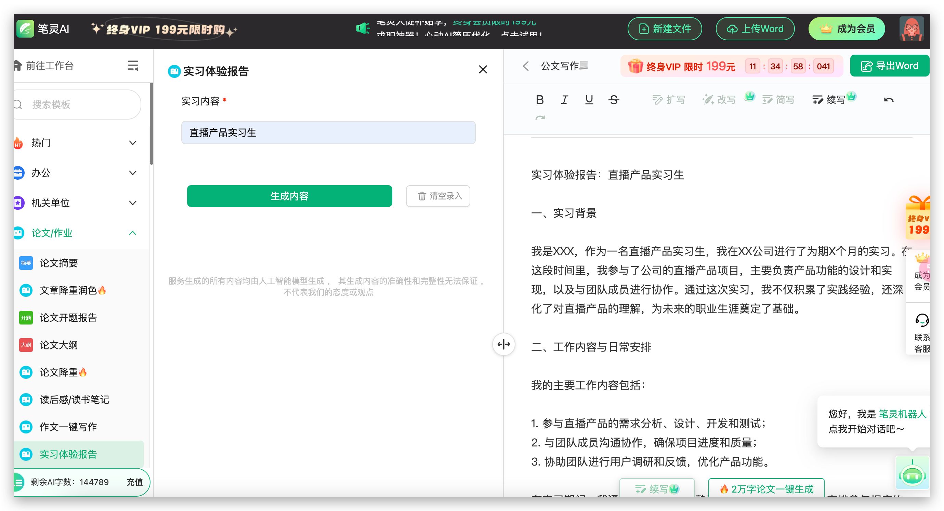Click the bottom 续写 floating button
Screen dimensions: 944x511
[657, 488]
